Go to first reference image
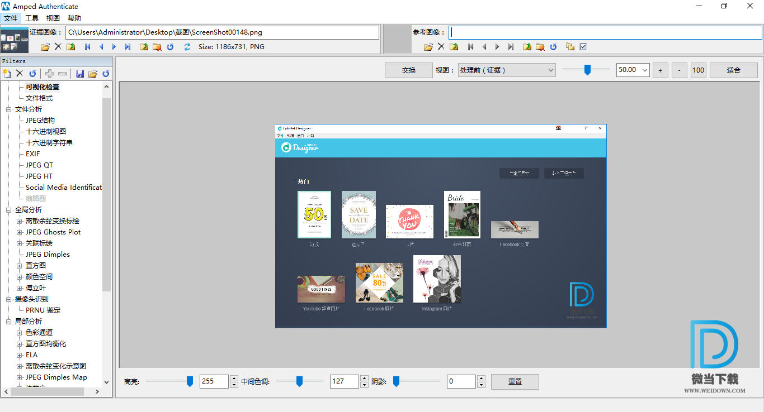Viewport: 764px width, 412px height. coord(471,47)
